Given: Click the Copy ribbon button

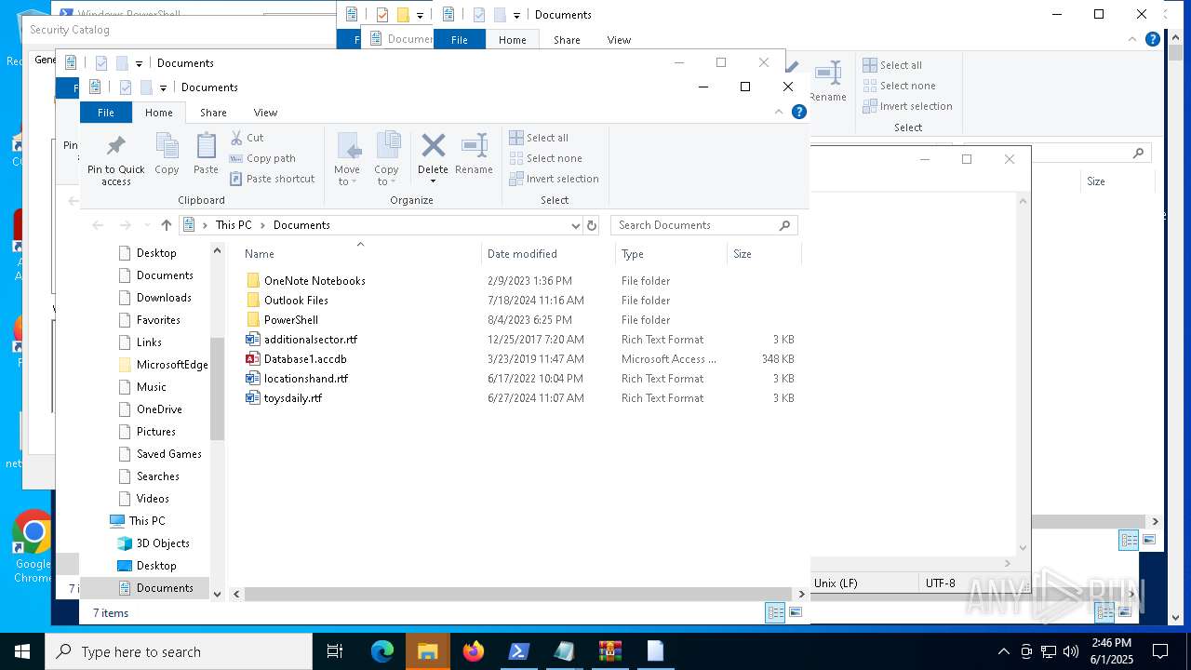Looking at the screenshot, I should coord(167,154).
